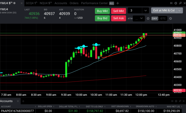This screenshot has width=186, height=113.
Task: Click YMU4 symbol name in quote bar
Action: point(4,9)
